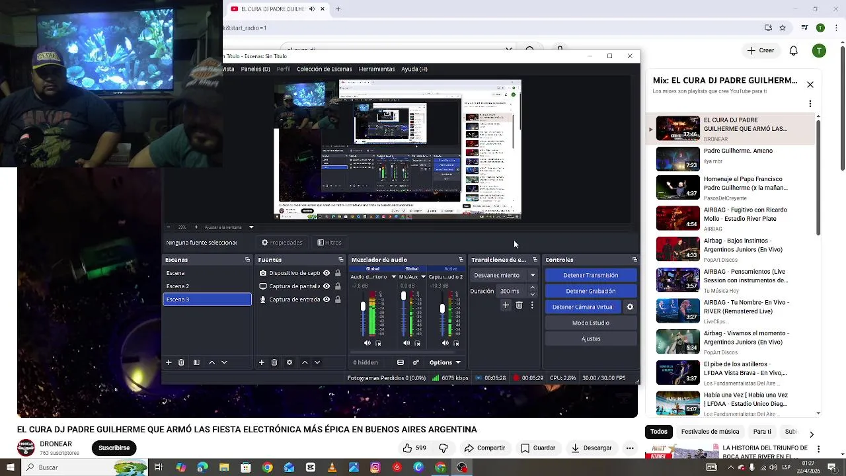The width and height of the screenshot is (846, 476).
Task: Open advanced audio properties gears icon
Action: [x=416, y=362]
